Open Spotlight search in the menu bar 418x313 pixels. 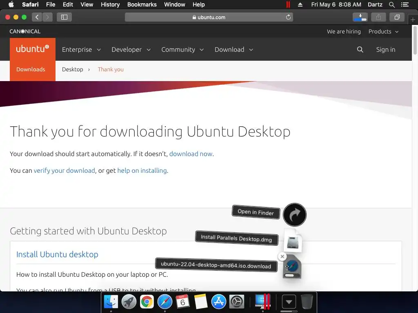(x=391, y=4)
